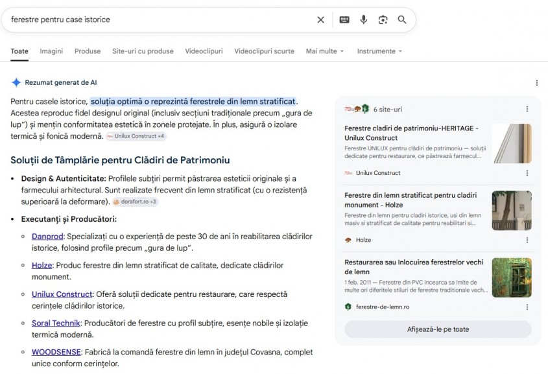Screen dimensions: 548x374
Task: Click the old green window thumbnail
Action: (512, 277)
